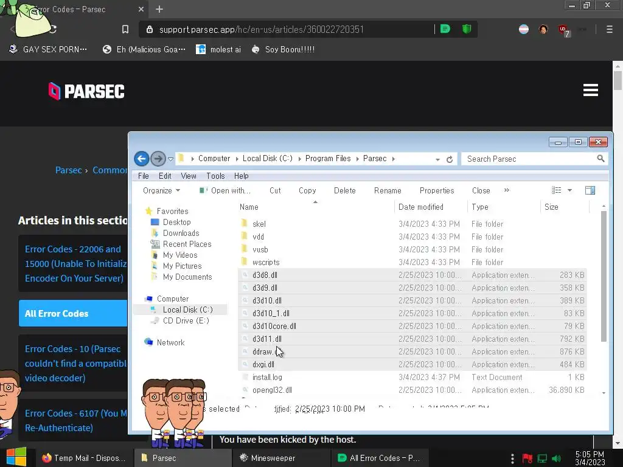
Task: Click the red flag tray icon
Action: coord(527,458)
